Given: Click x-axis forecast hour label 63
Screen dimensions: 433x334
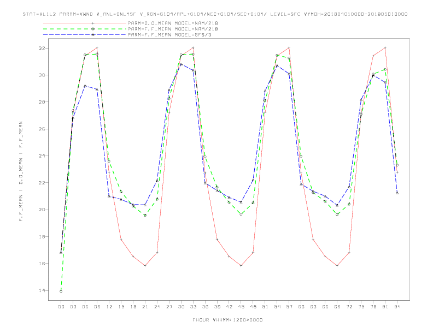Looking at the screenshot, I should pyautogui.click(x=313, y=307).
